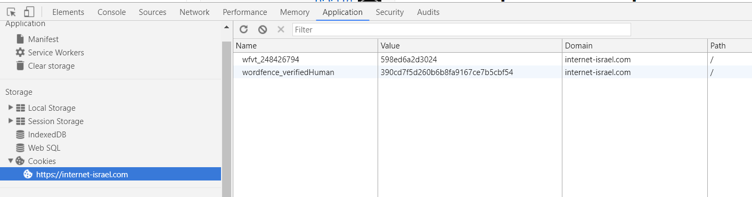Sort by the Domain column header
The image size is (752, 197).
click(x=635, y=46)
